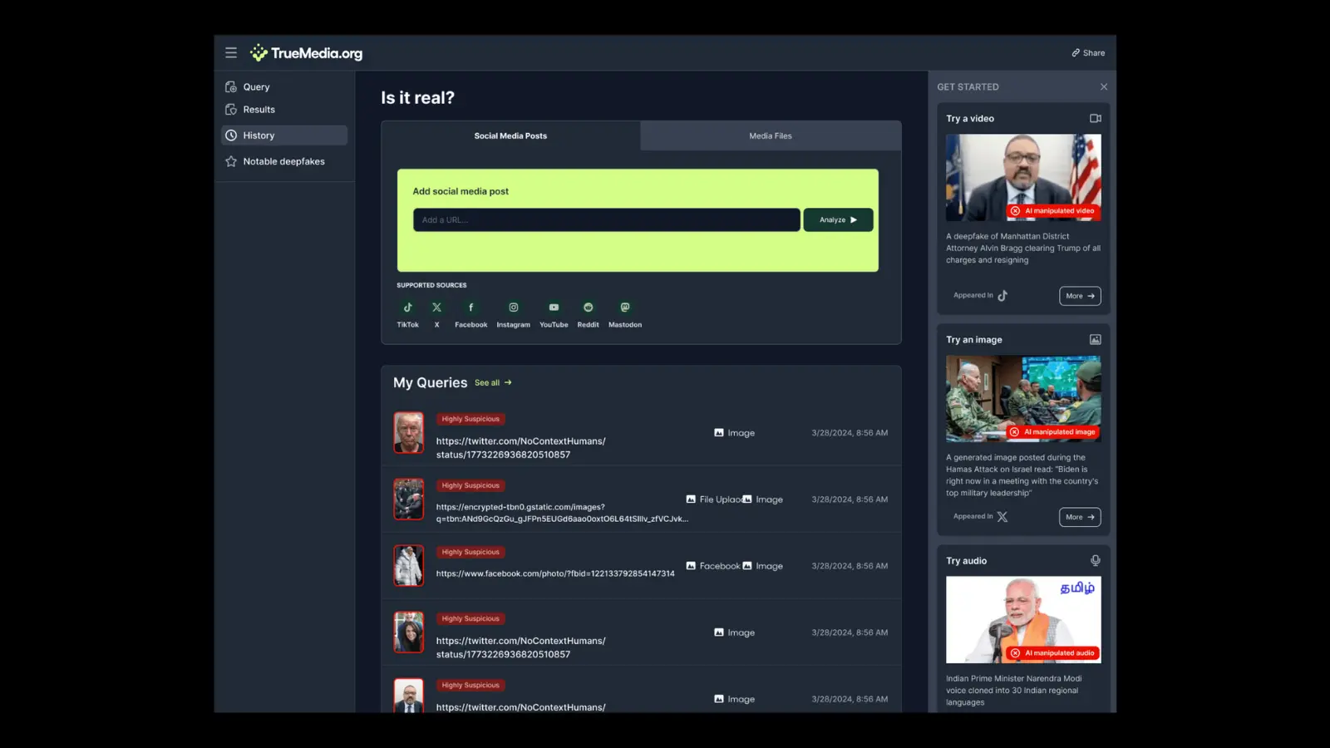This screenshot has width=1330, height=748.
Task: Select the Facebook source icon
Action: click(470, 308)
